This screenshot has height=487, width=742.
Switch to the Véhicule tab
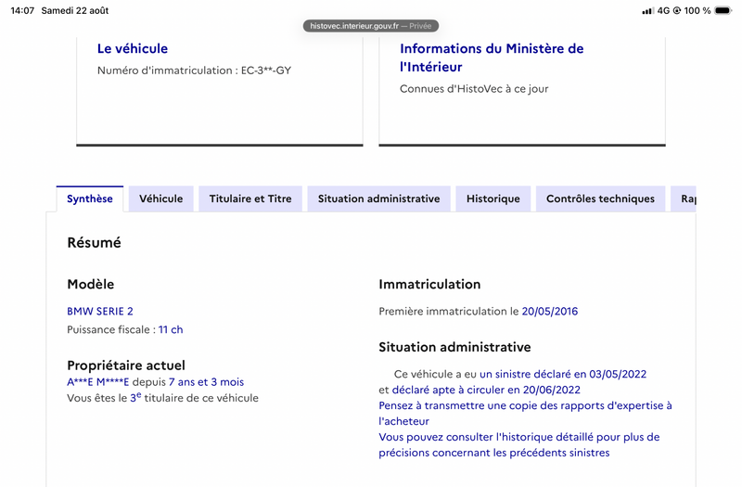(160, 199)
